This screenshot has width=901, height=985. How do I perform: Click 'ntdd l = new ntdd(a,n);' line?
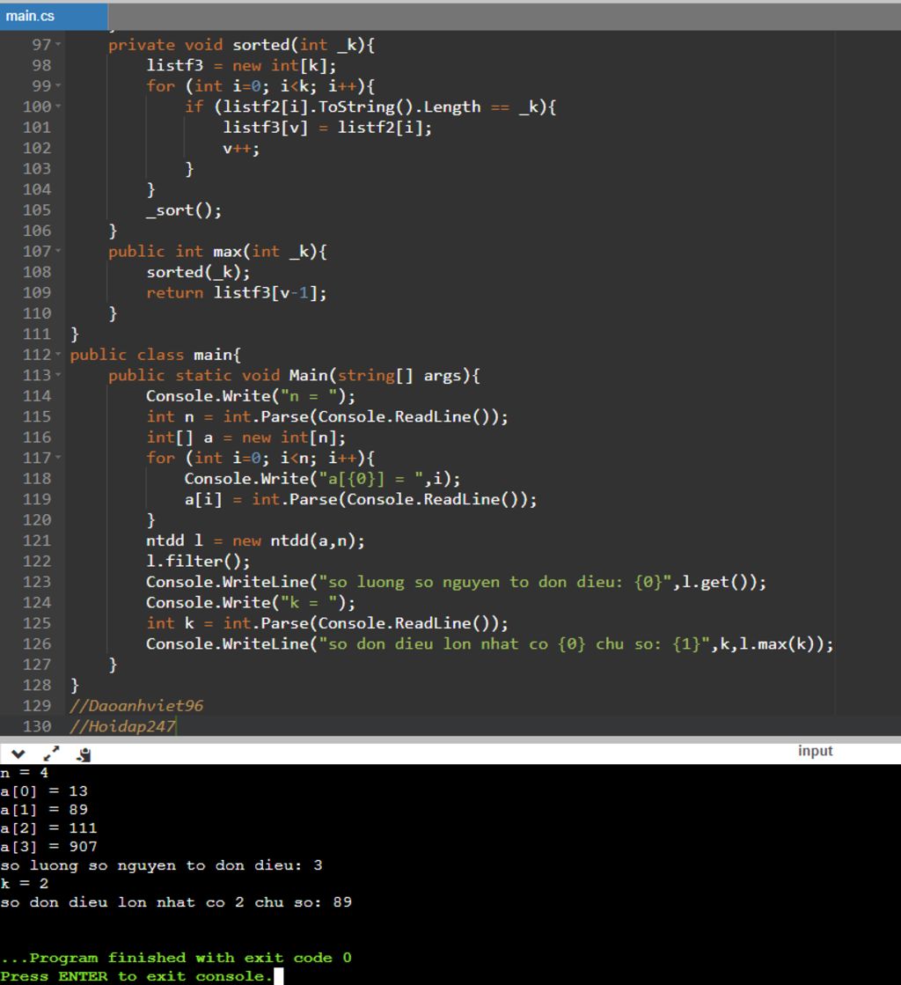click(255, 540)
